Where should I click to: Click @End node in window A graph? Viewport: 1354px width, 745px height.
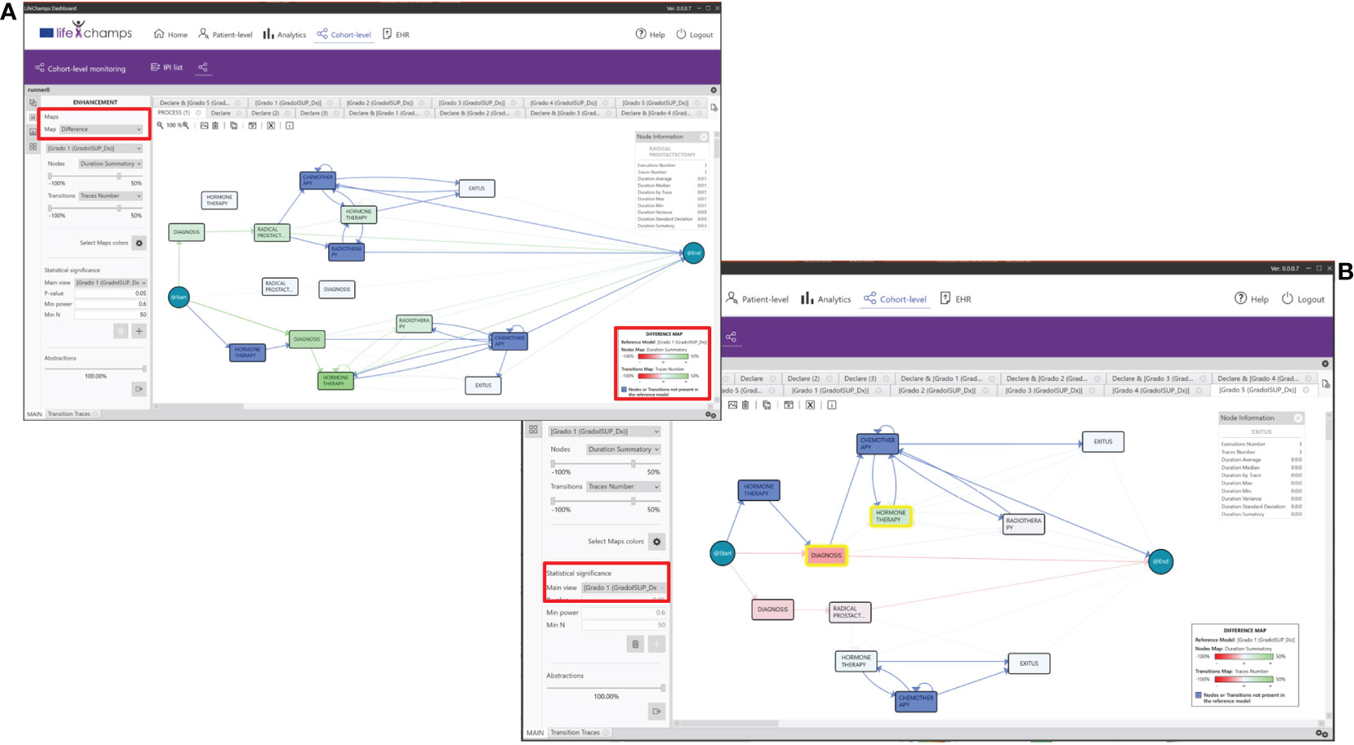(x=693, y=252)
